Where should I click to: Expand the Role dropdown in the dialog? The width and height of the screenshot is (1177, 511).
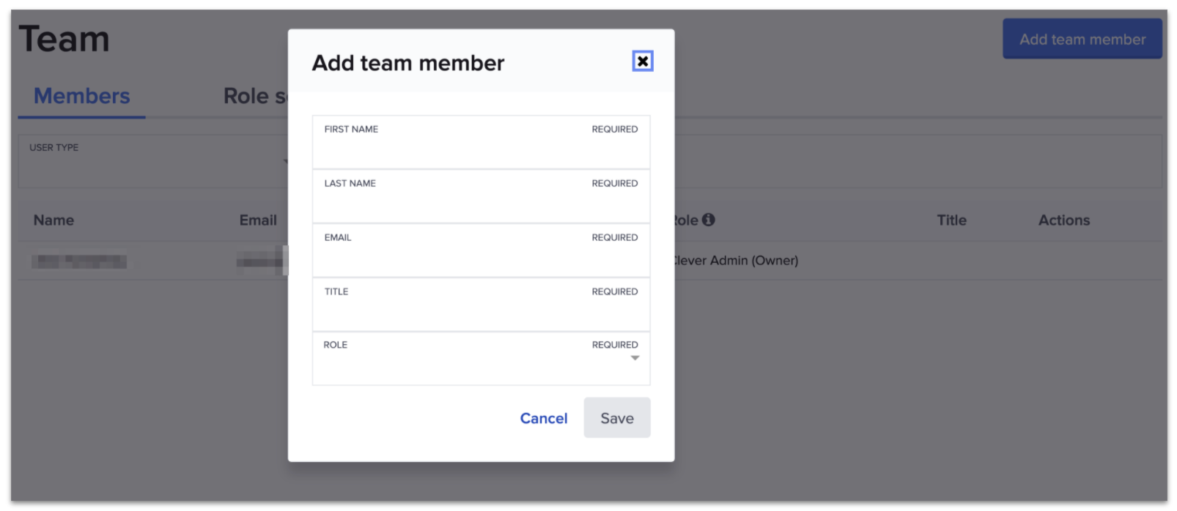click(x=481, y=359)
